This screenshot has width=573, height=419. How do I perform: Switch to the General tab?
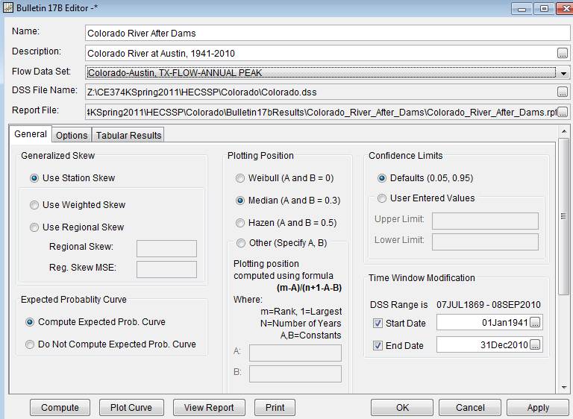tap(31, 134)
